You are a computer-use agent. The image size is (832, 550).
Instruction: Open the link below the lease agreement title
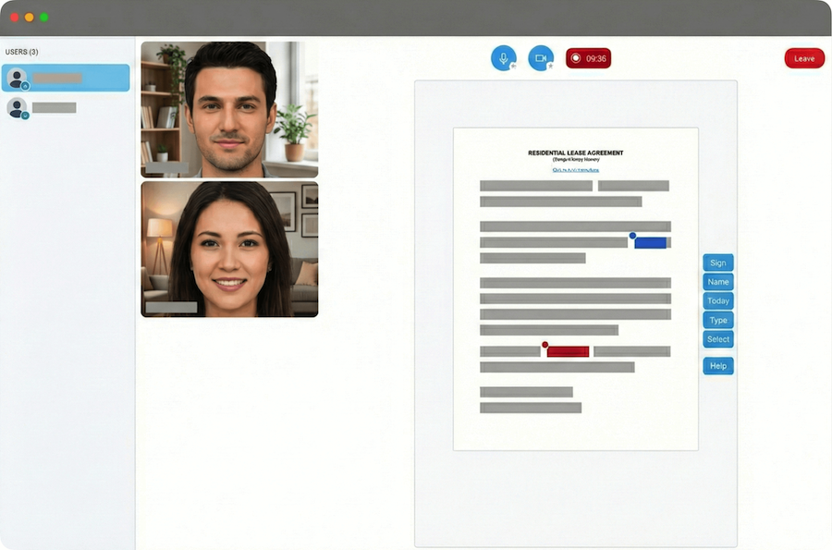point(575,169)
